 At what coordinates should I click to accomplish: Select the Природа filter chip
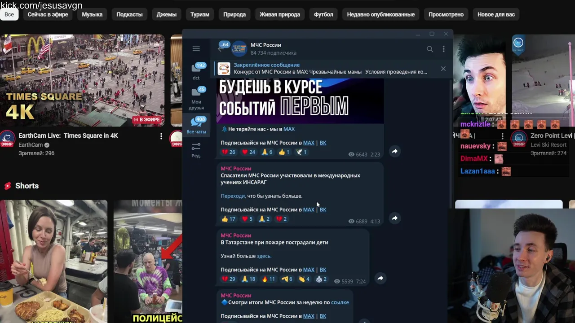234,14
